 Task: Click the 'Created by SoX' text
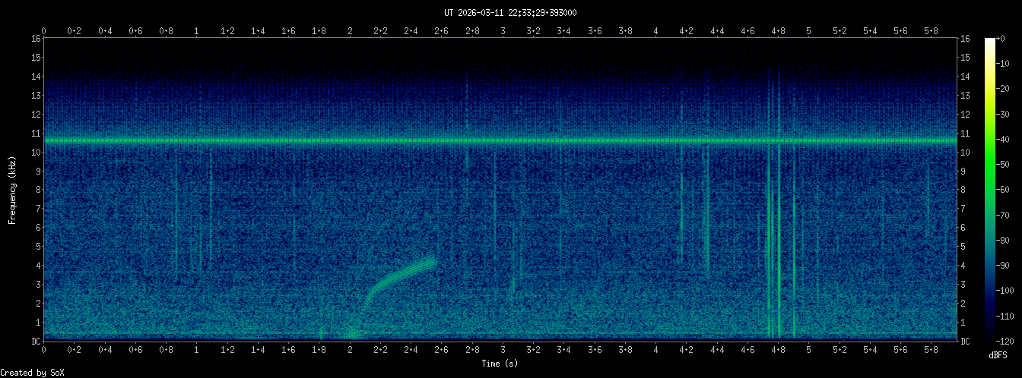(x=28, y=372)
